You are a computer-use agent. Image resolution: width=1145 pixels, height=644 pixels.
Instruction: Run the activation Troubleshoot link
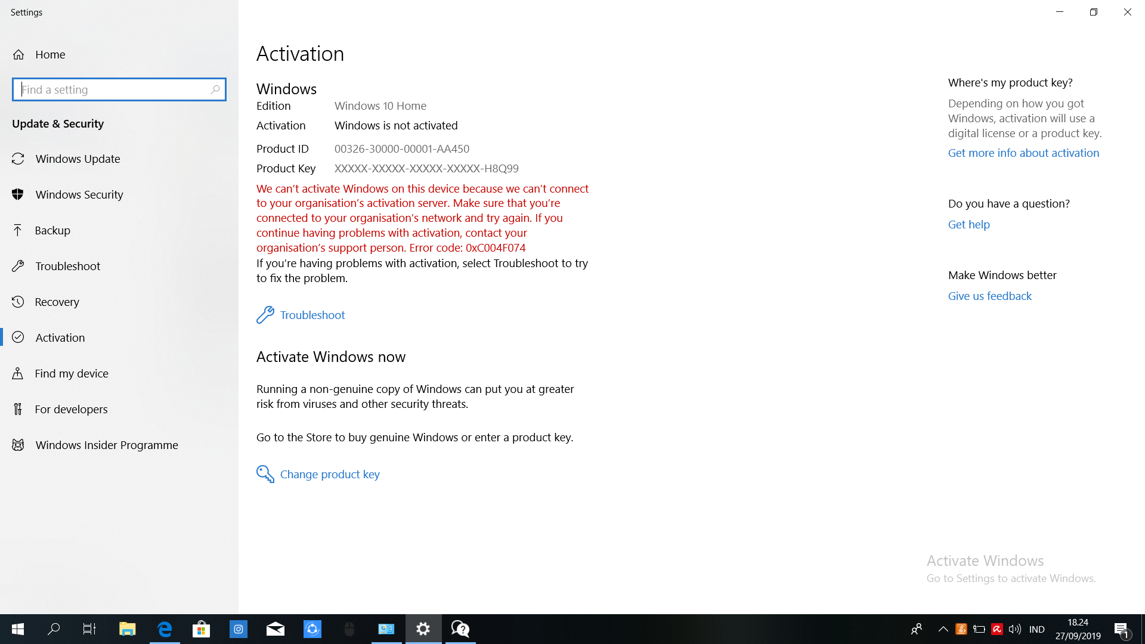[312, 315]
